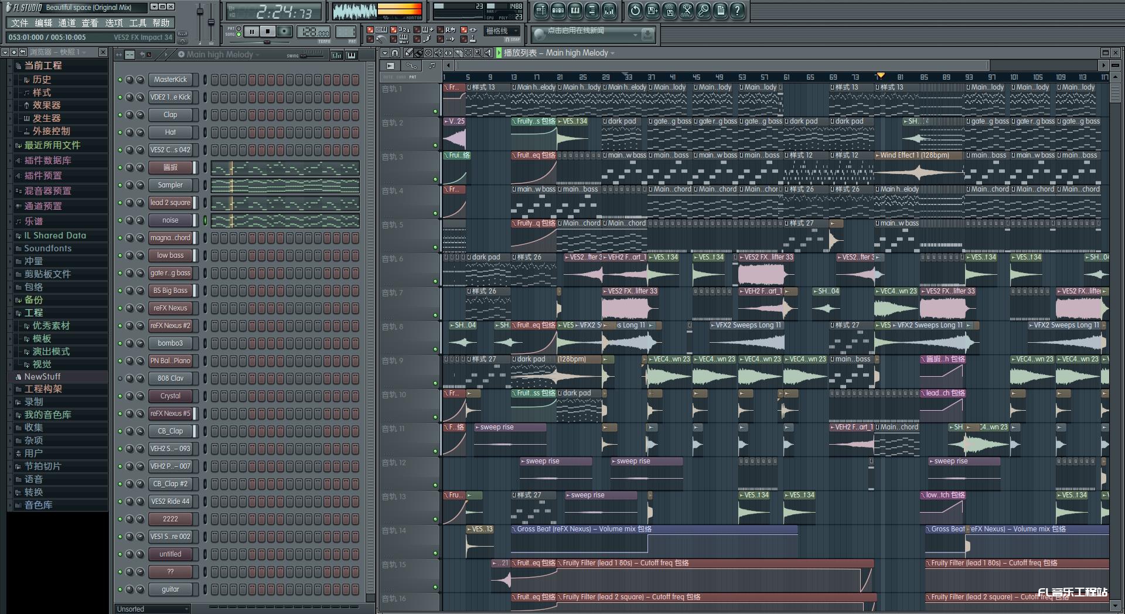Open the playlist window icon in top toolbar
Screen dimensions: 1125x614
[x=541, y=11]
